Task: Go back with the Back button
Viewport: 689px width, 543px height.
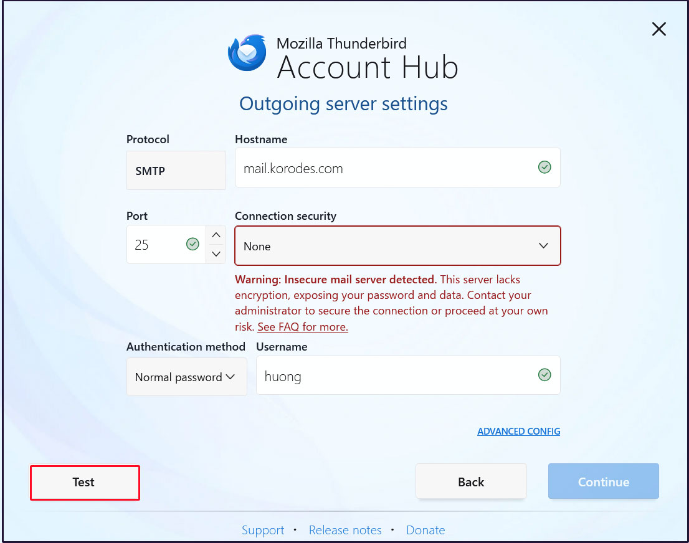Action: 471,482
